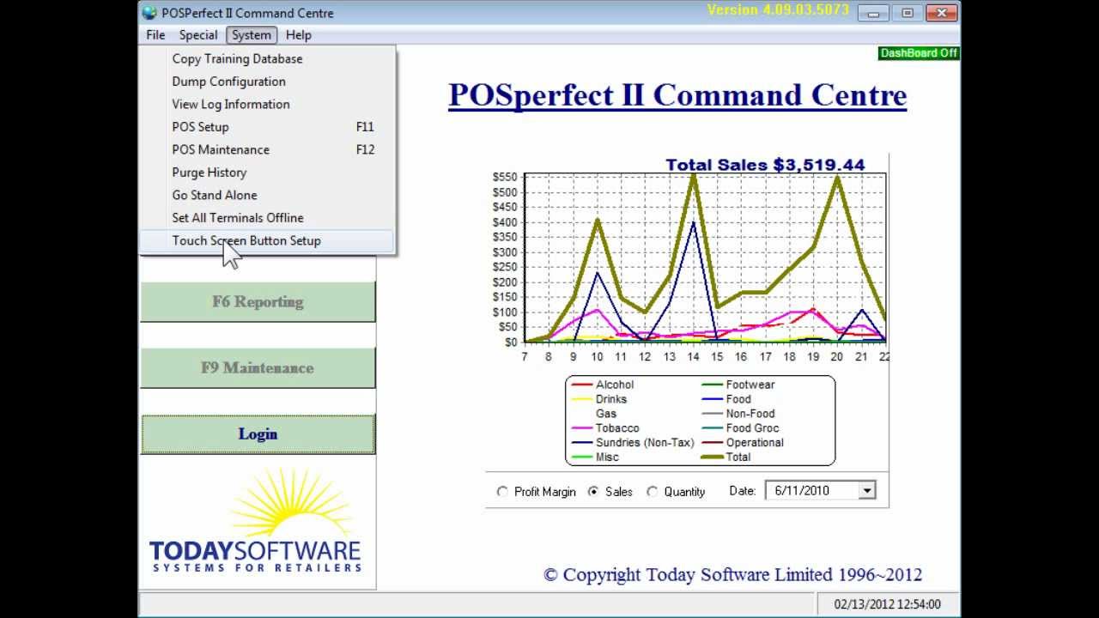Click the Food Groc legend entry
Screen dimensions: 1099x618
coord(741,428)
